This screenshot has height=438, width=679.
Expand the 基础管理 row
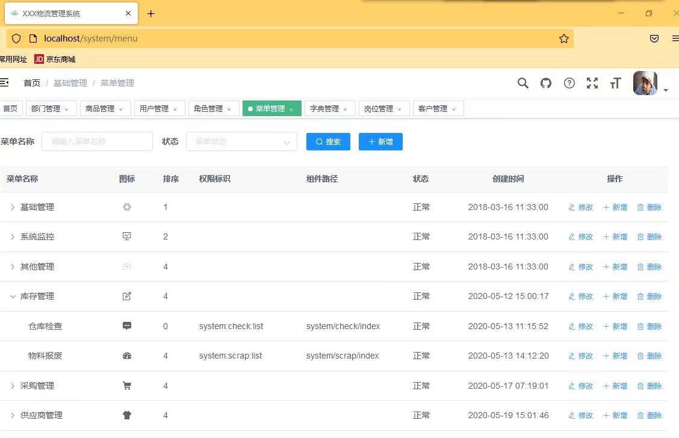[13, 208]
